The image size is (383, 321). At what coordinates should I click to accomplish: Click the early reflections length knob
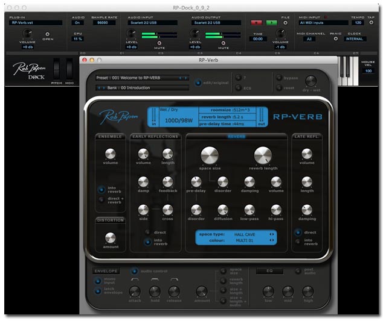(x=167, y=154)
